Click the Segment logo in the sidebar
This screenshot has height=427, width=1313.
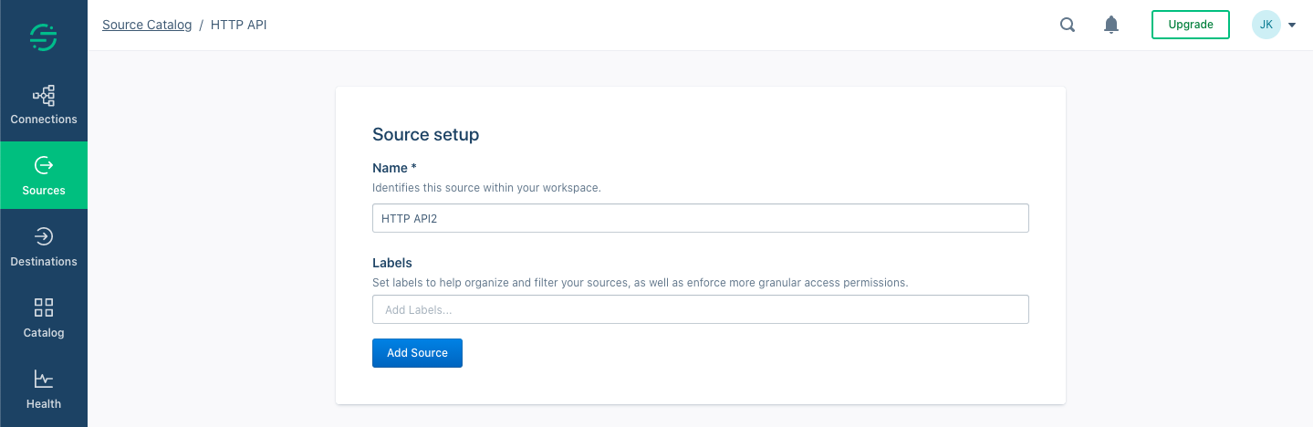click(x=44, y=36)
